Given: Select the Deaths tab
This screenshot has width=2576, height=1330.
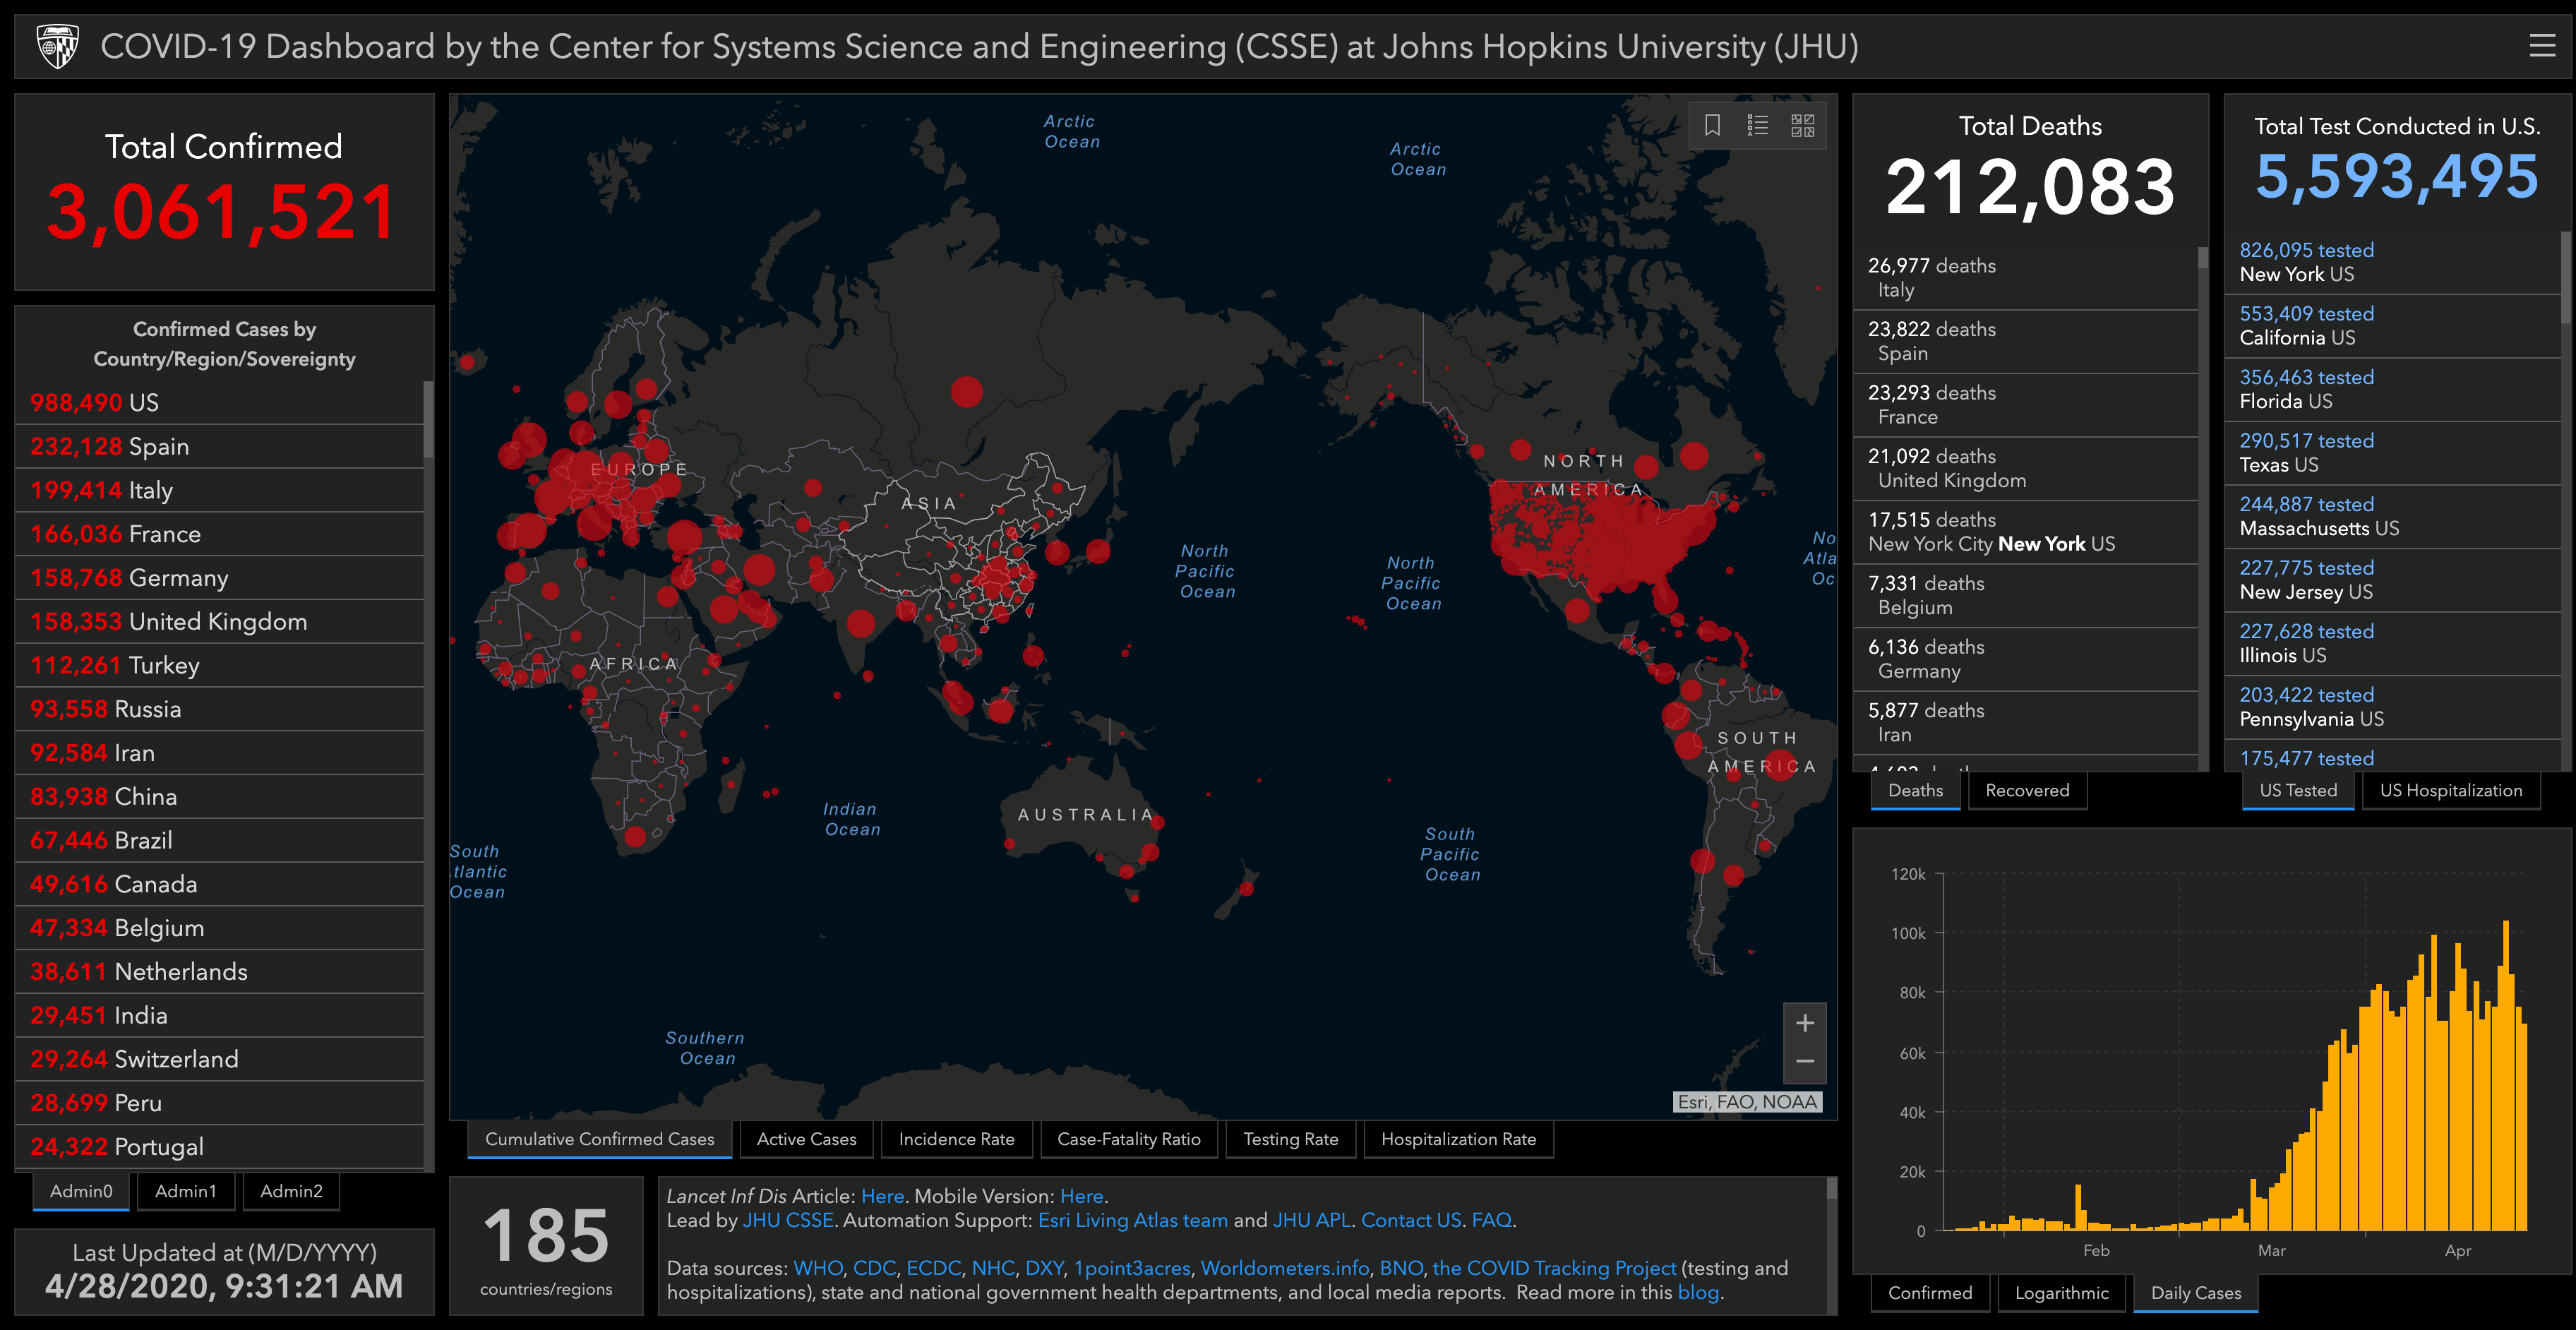Looking at the screenshot, I should 1915,790.
